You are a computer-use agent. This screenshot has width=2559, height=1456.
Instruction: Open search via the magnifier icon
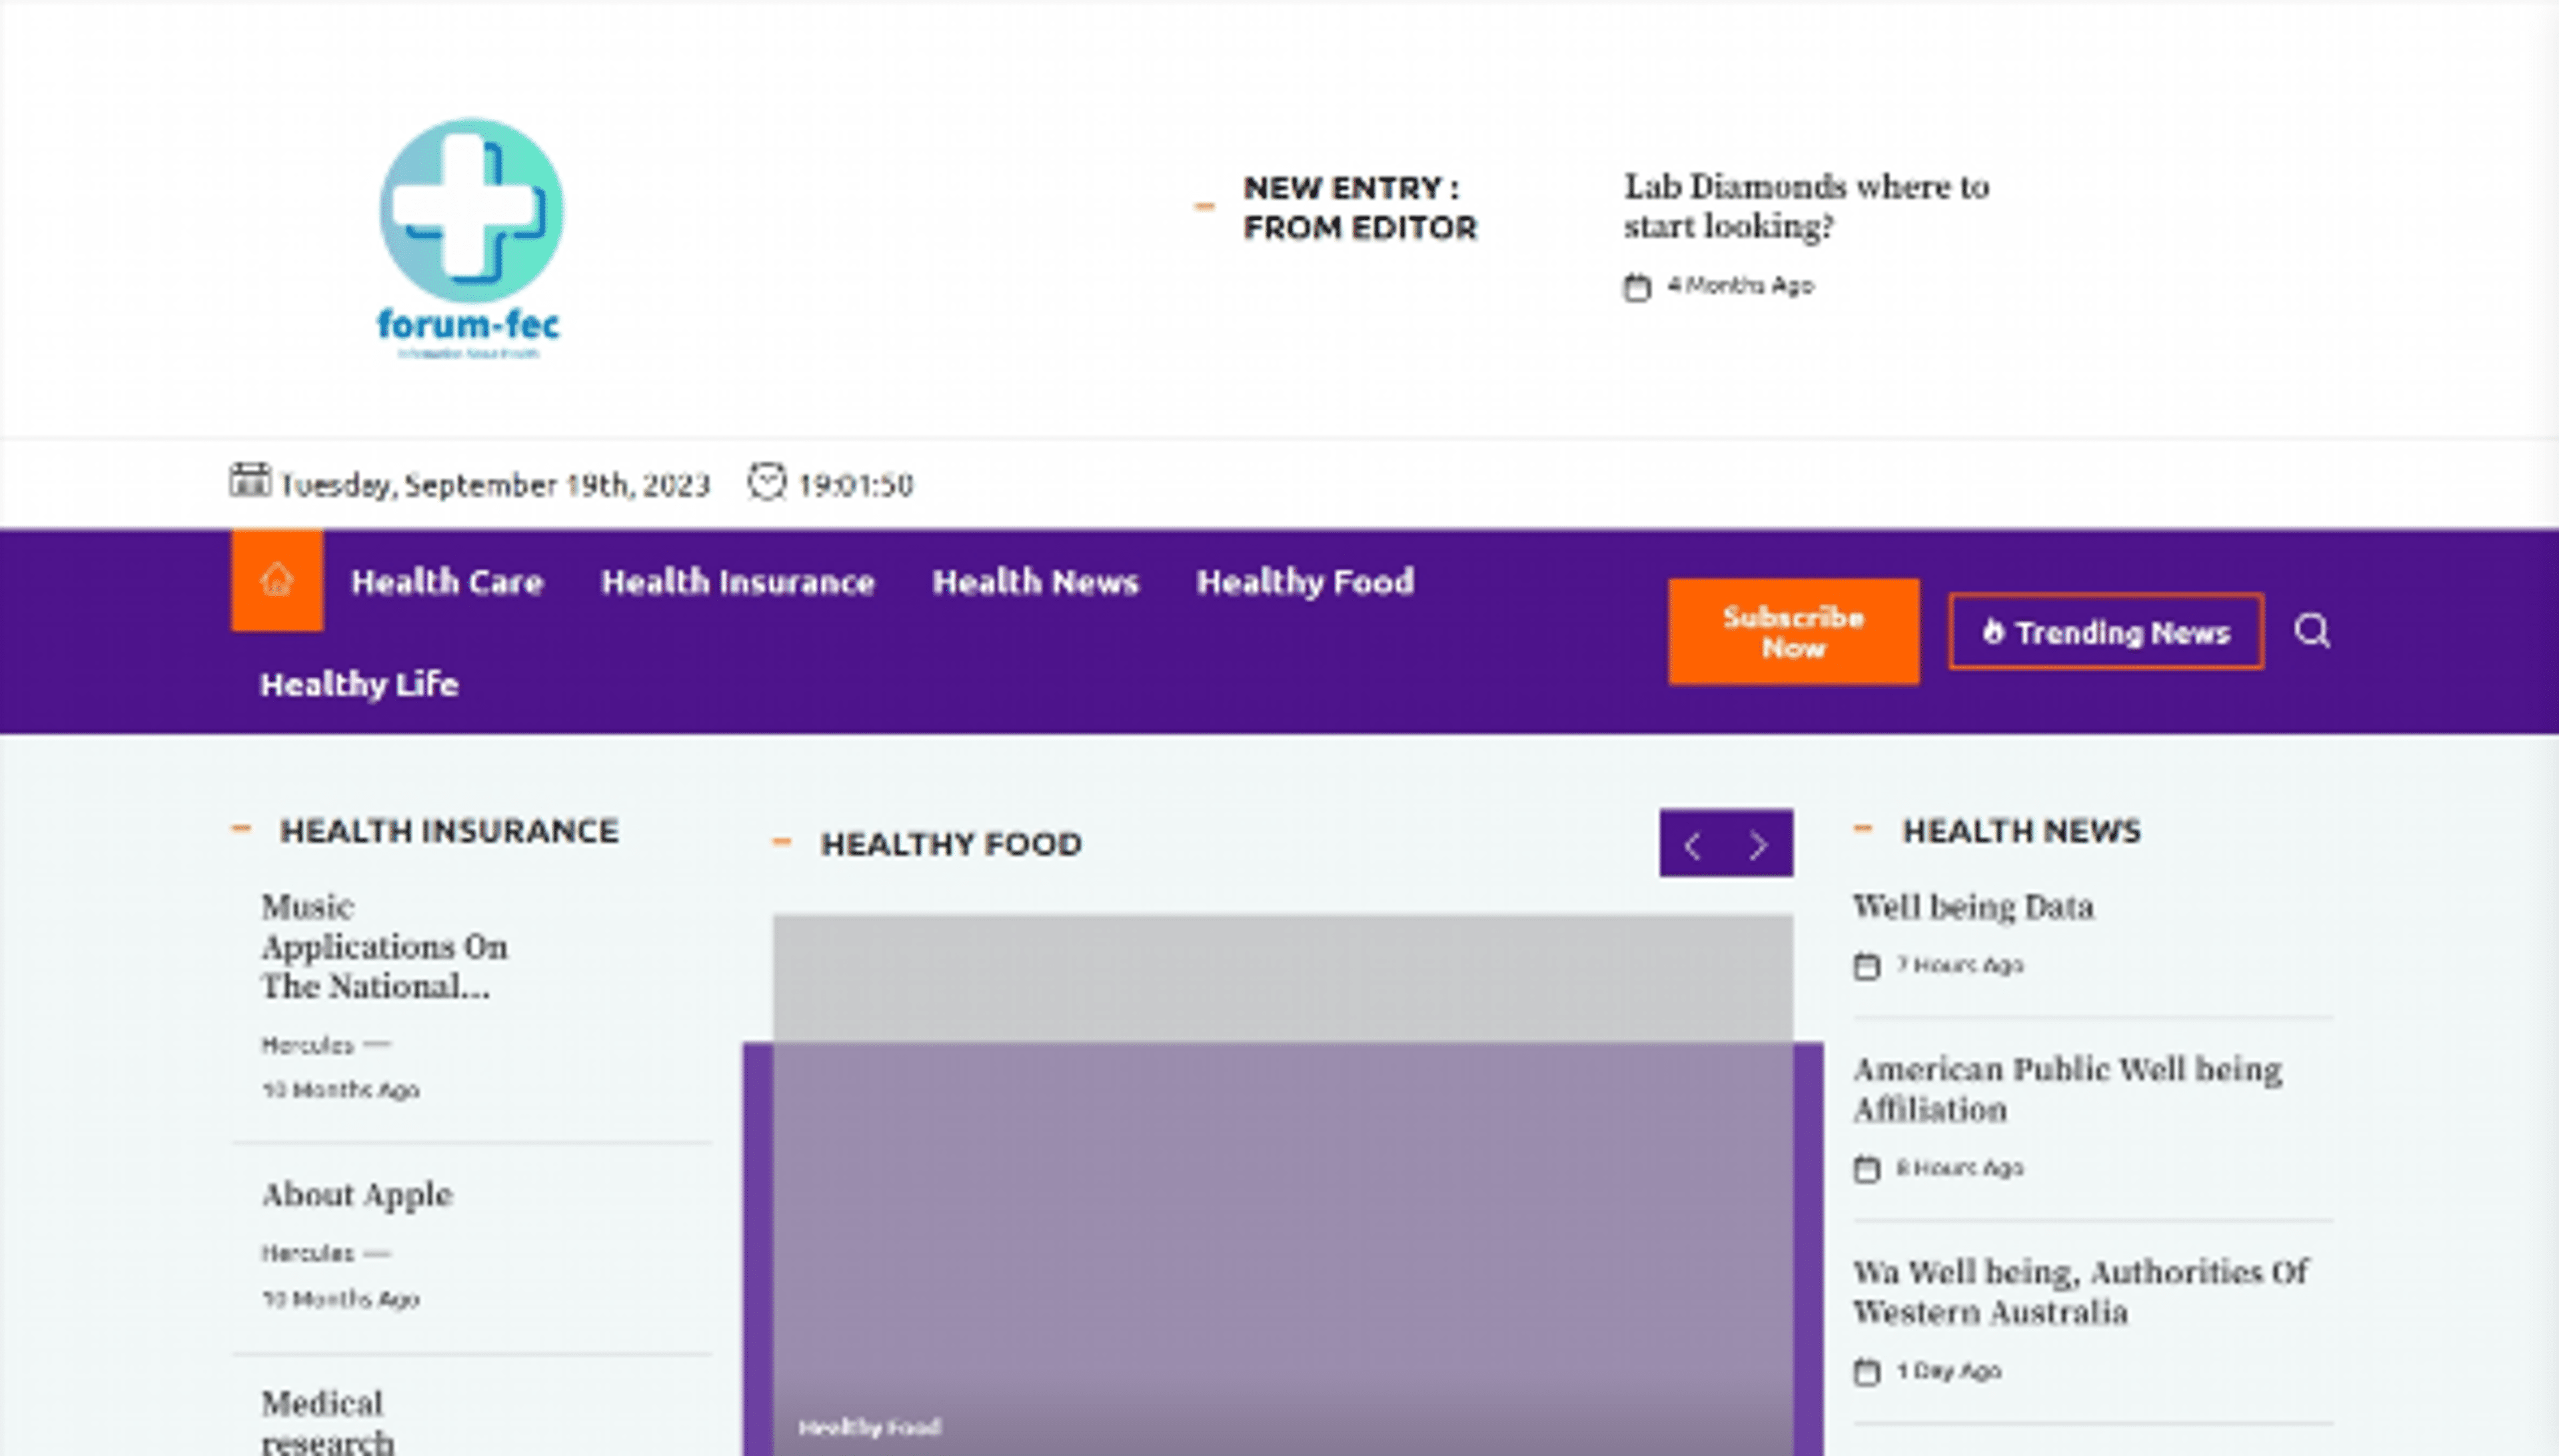pyautogui.click(x=2311, y=631)
